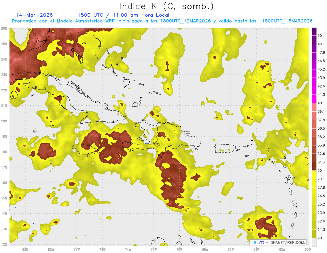Screen dimensions: 327x253
Task: Click the "26.5" colorbar value
Action: tap(321, 196)
